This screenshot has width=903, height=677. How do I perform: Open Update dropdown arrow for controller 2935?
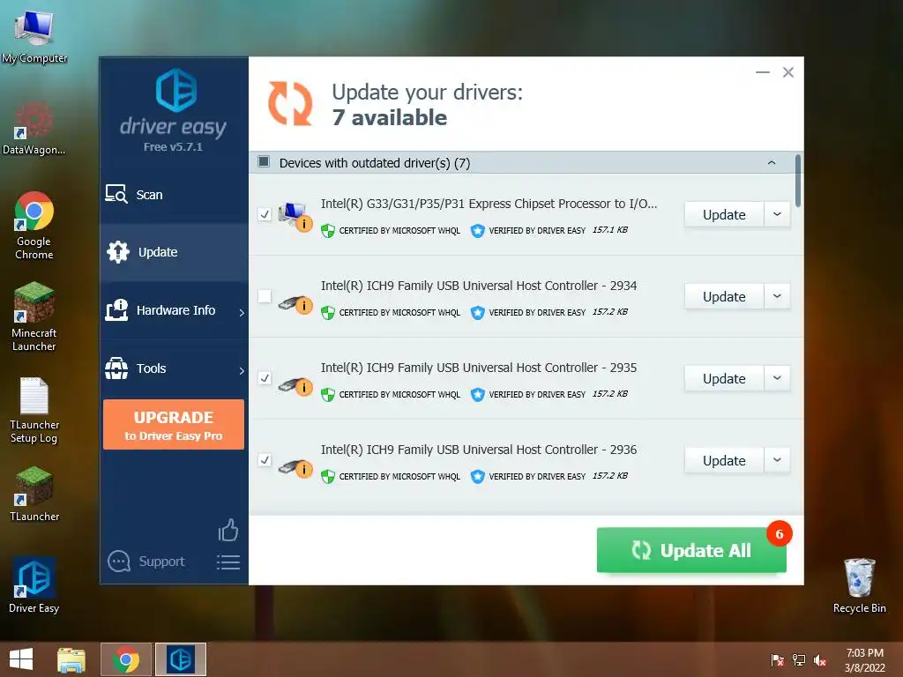(777, 378)
